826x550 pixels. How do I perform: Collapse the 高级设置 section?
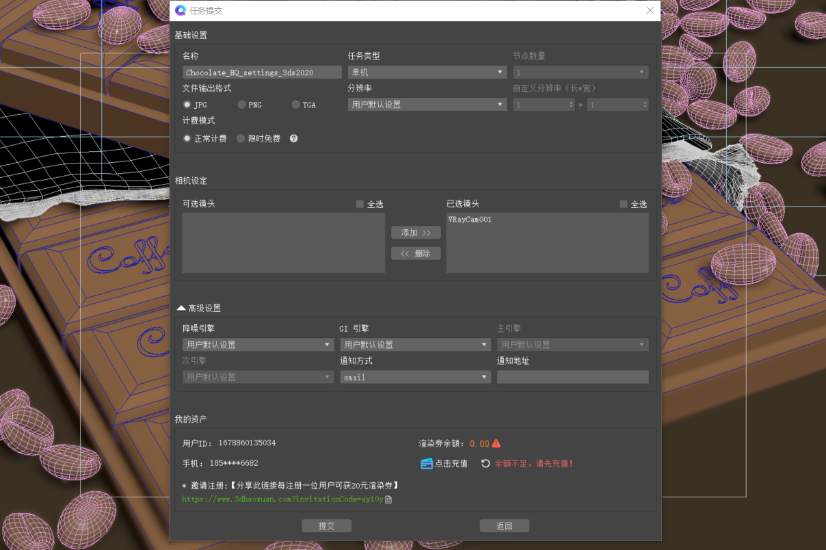click(181, 308)
